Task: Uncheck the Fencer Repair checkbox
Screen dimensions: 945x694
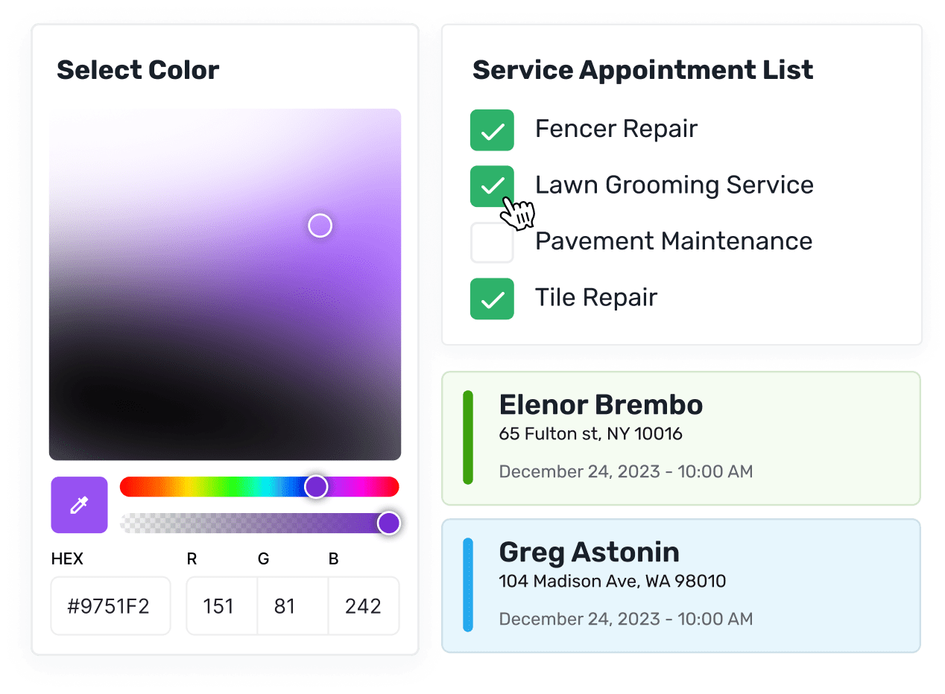Action: coord(492,130)
